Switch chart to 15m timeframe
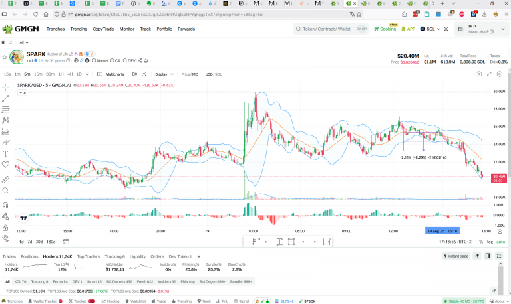511x304 pixels. (38, 74)
